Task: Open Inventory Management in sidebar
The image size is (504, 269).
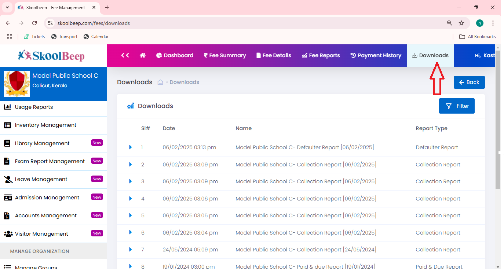Action: coord(54,125)
